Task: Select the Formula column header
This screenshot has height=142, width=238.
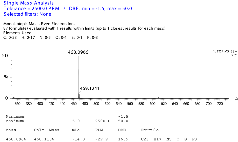Action: [150, 130]
